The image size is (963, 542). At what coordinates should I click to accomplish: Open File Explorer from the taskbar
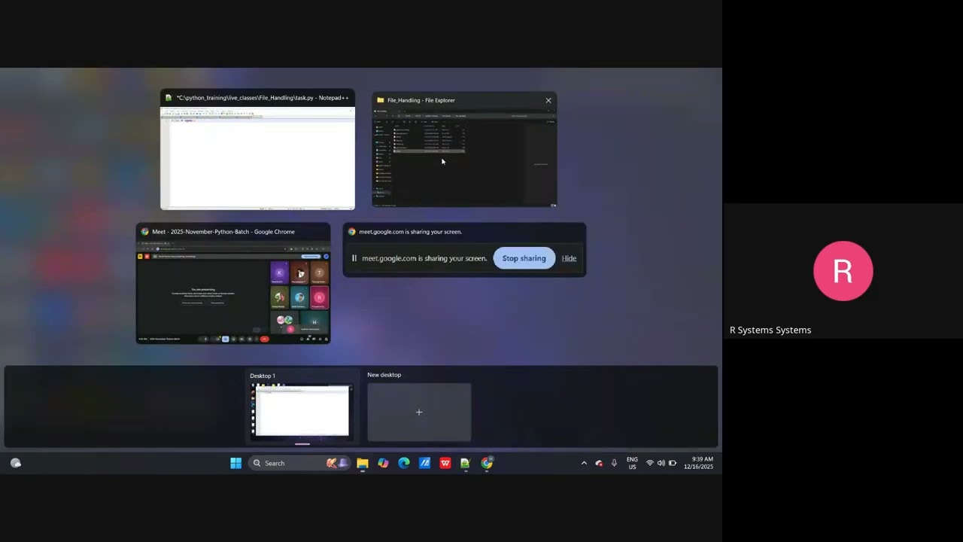(x=363, y=463)
